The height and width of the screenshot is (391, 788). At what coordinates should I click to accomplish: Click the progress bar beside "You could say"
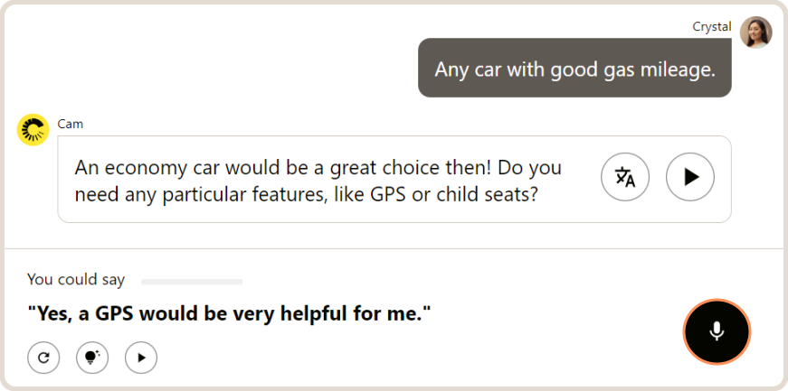click(x=192, y=282)
